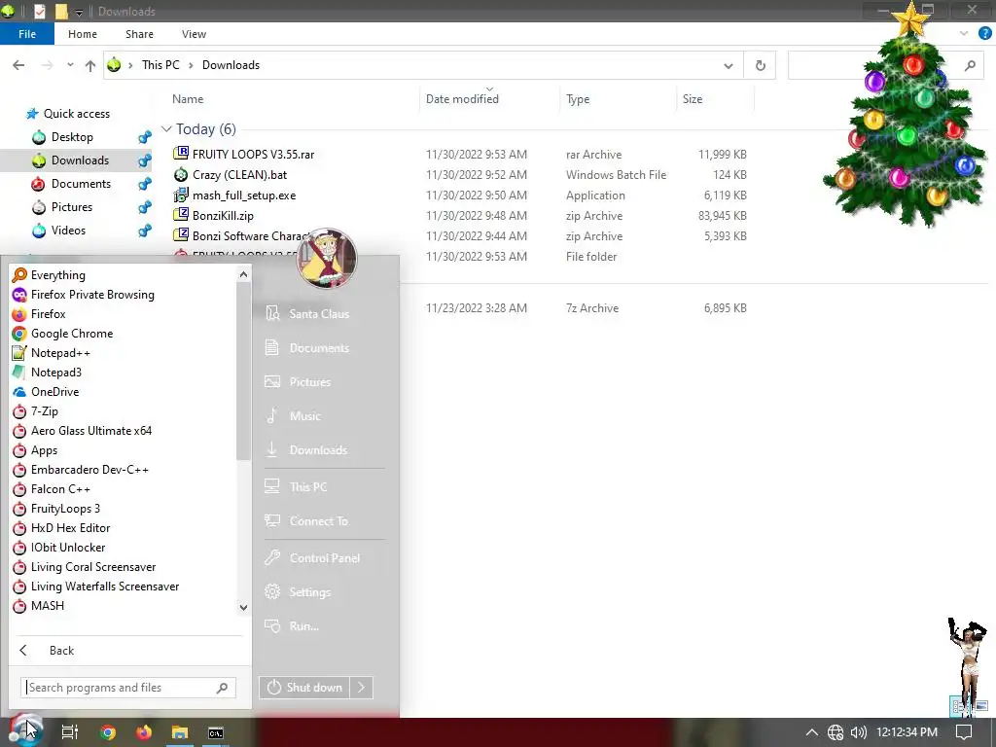Click the Explorer search magnifier
Viewport: 996px width, 747px height.
[x=970, y=65]
